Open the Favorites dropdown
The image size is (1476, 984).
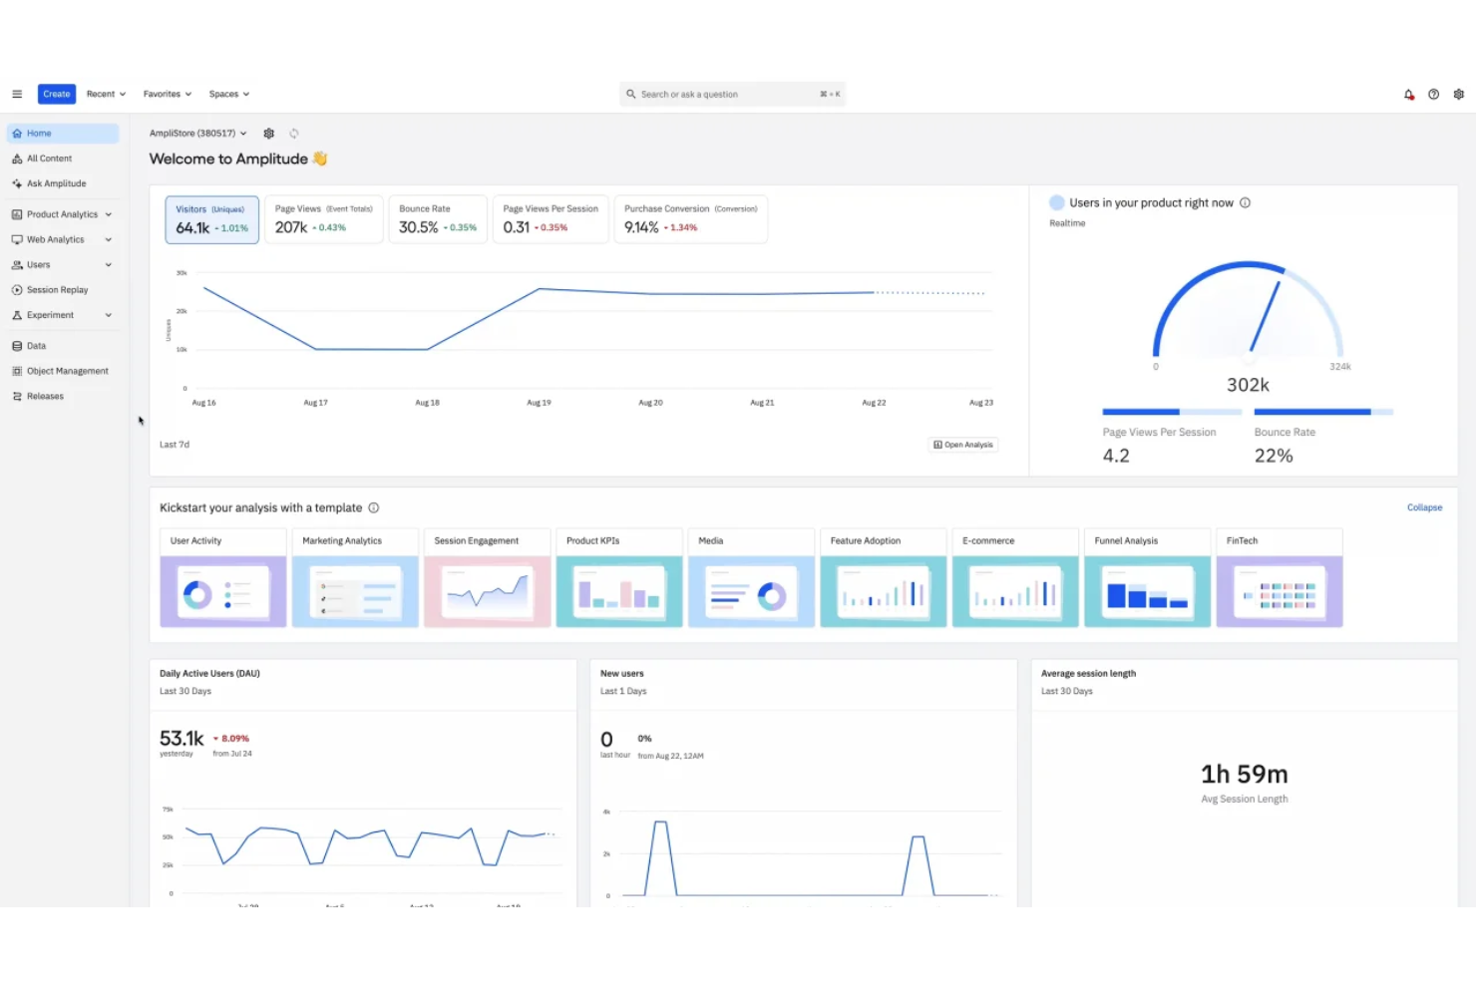click(x=167, y=94)
